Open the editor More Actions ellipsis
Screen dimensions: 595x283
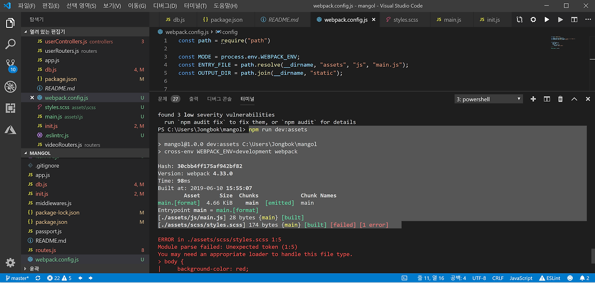pyautogui.click(x=588, y=20)
